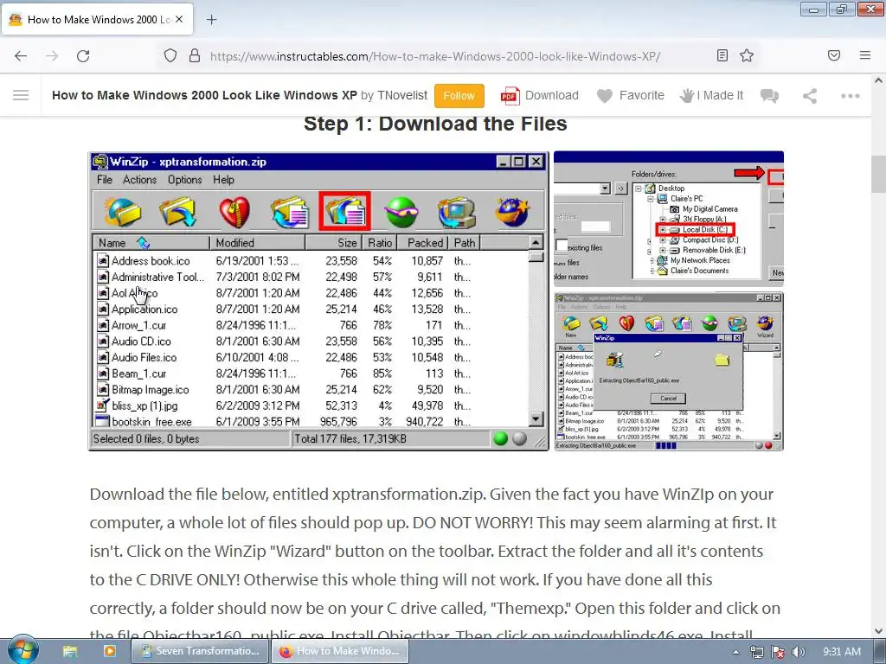The width and height of the screenshot is (886, 664).
Task: Open the volume speaker tray icon
Action: [x=798, y=652]
